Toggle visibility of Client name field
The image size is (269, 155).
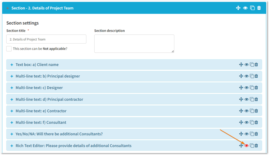coord(247,64)
